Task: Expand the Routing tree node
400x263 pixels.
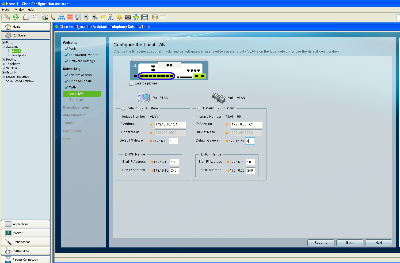Action: pos(3,60)
